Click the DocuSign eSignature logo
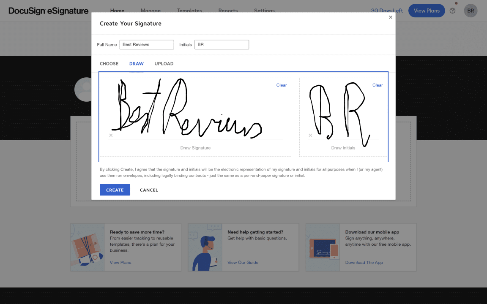Viewport: 487px width, 304px height. pos(48,11)
